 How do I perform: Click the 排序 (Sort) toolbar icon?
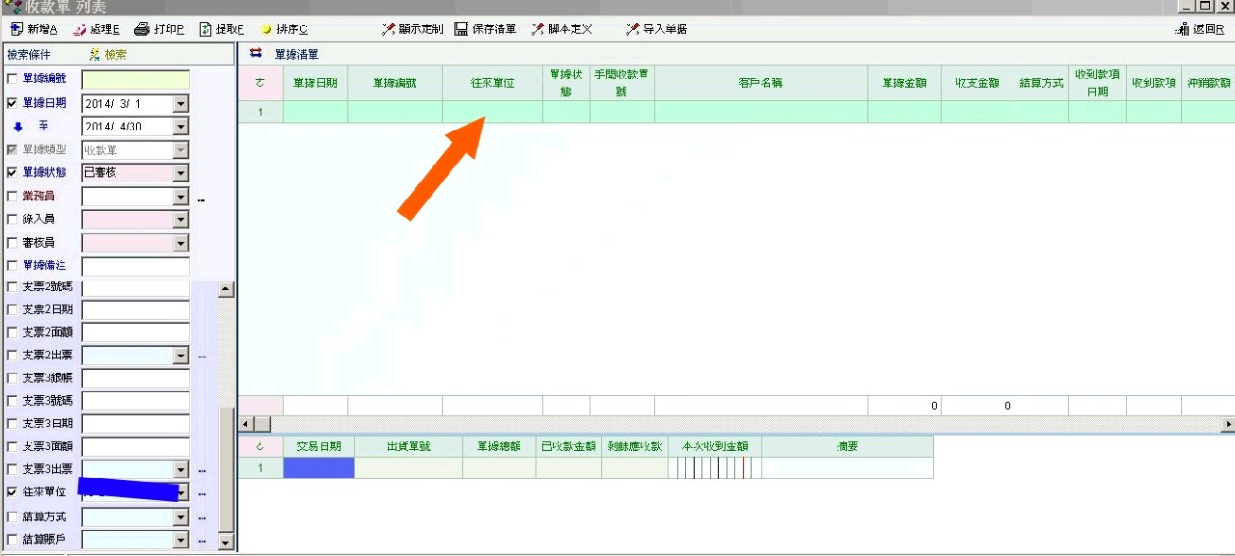point(266,29)
